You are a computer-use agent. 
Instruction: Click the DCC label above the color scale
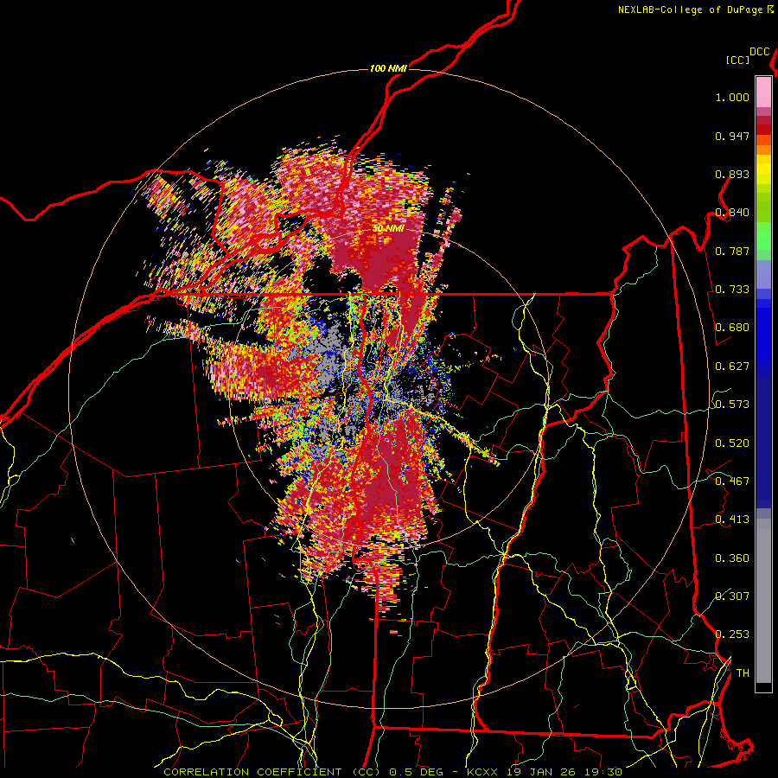pyautogui.click(x=760, y=52)
